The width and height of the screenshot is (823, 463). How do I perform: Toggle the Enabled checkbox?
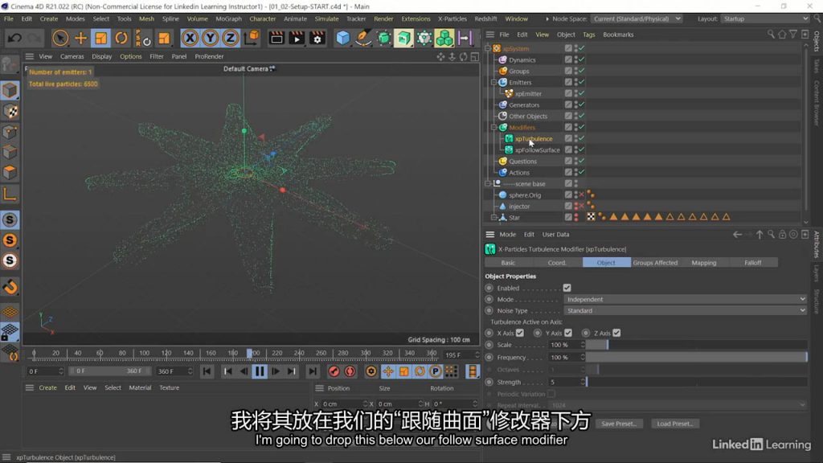coord(567,289)
